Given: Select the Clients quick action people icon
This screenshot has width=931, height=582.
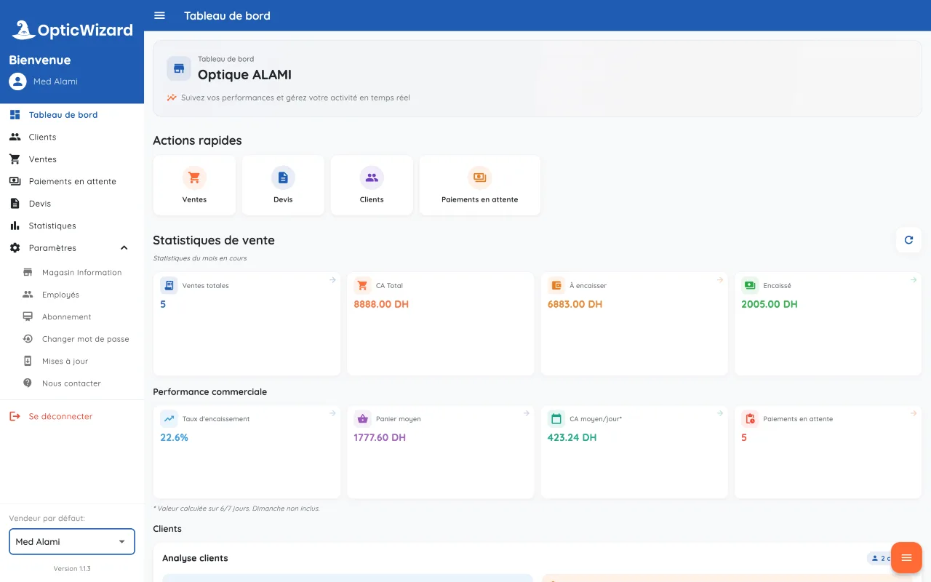Looking at the screenshot, I should click(x=372, y=178).
